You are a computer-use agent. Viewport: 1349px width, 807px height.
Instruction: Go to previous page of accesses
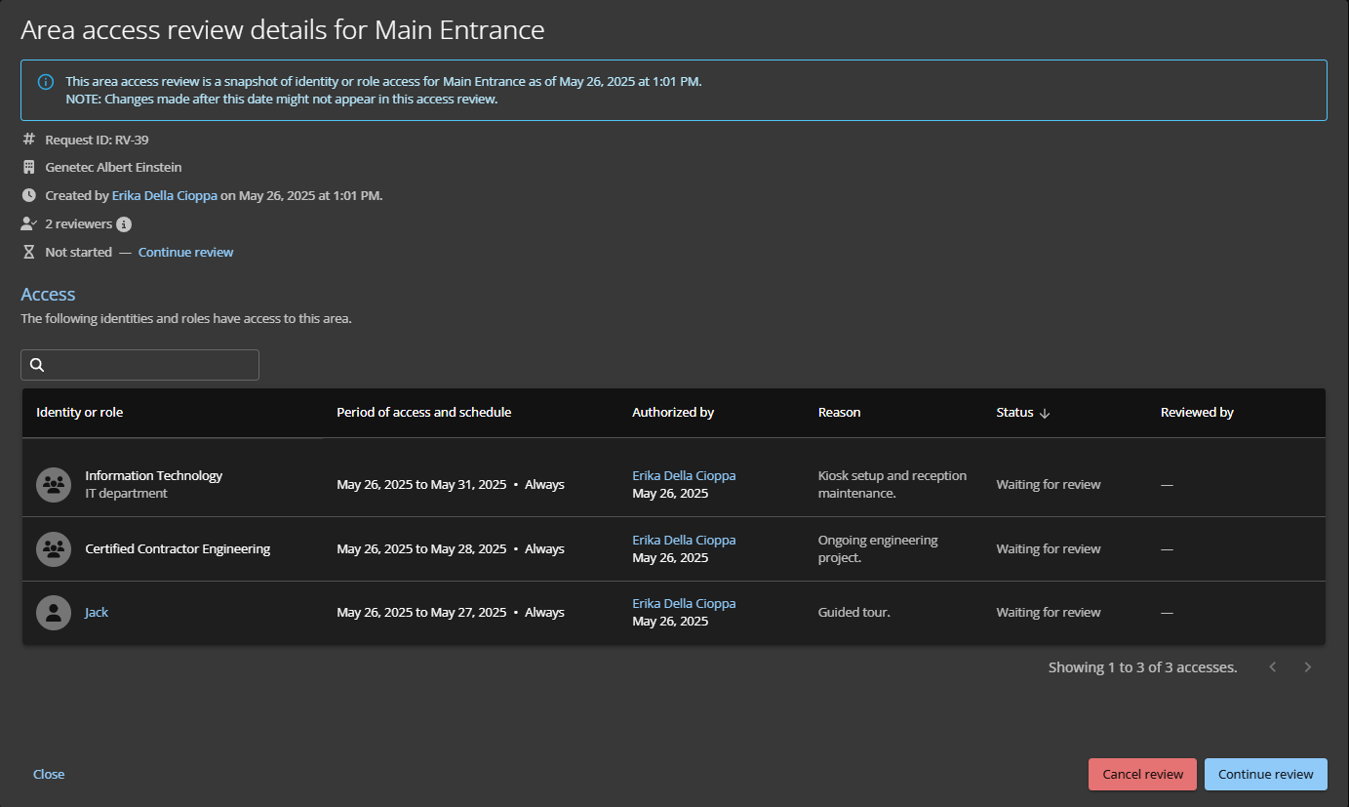1273,667
